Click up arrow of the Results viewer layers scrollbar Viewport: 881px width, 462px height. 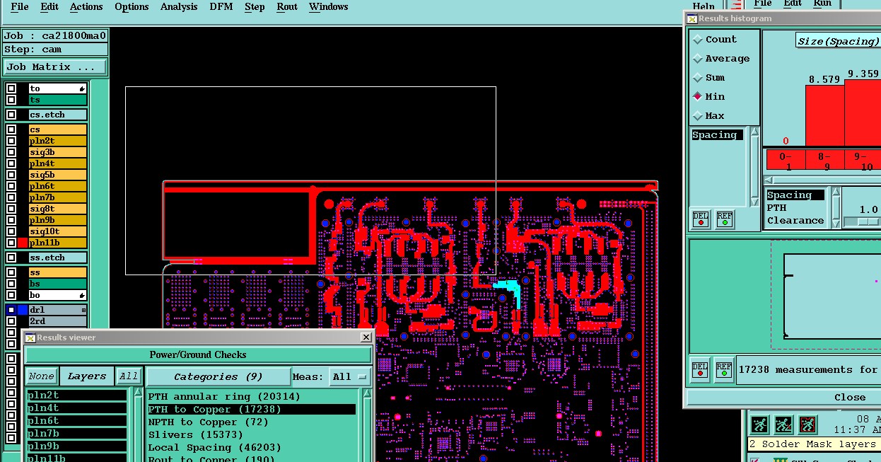pos(138,393)
